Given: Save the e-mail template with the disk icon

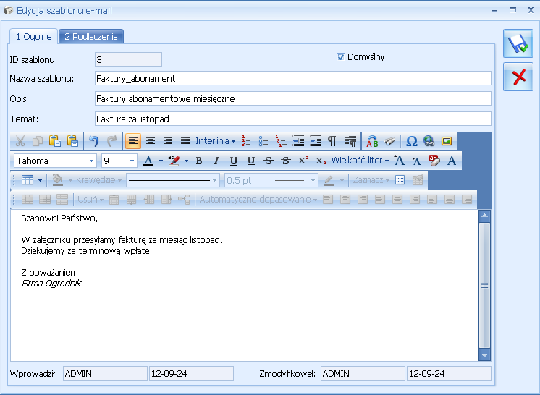Looking at the screenshot, I should coord(518,43).
